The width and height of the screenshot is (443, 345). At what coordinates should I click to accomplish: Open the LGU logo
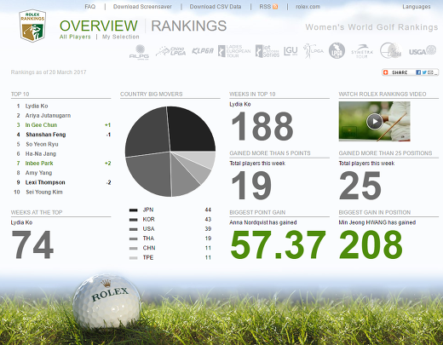[291, 51]
